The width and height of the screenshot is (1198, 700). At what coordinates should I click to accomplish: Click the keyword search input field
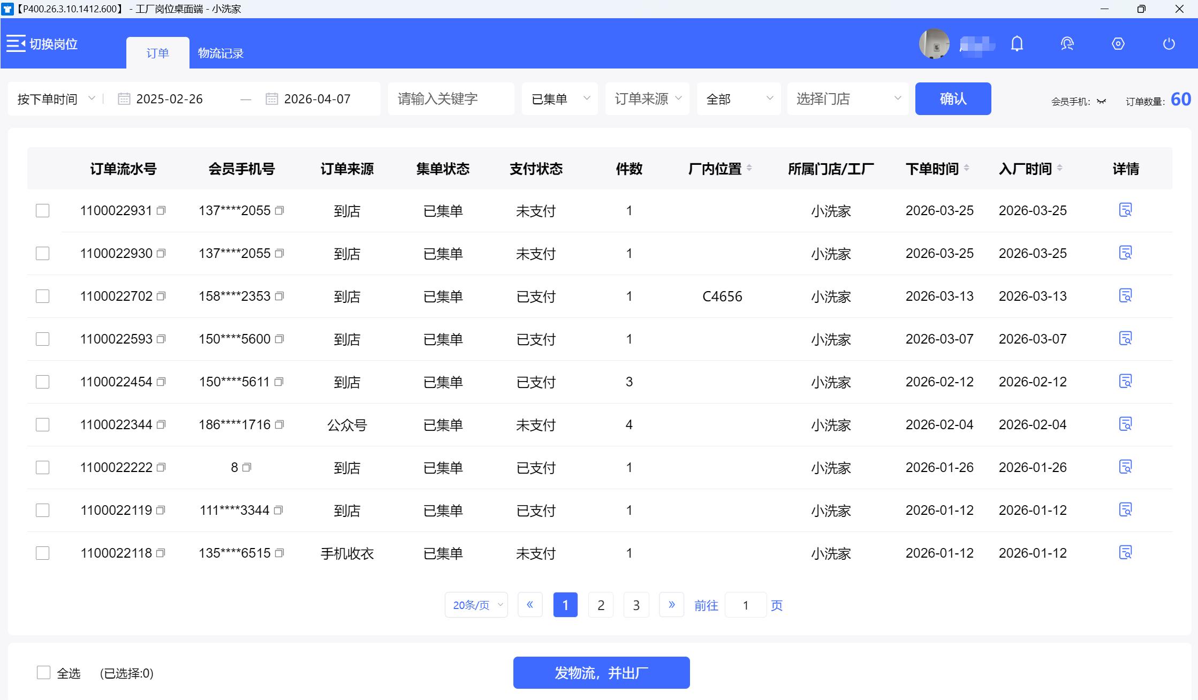tap(451, 98)
